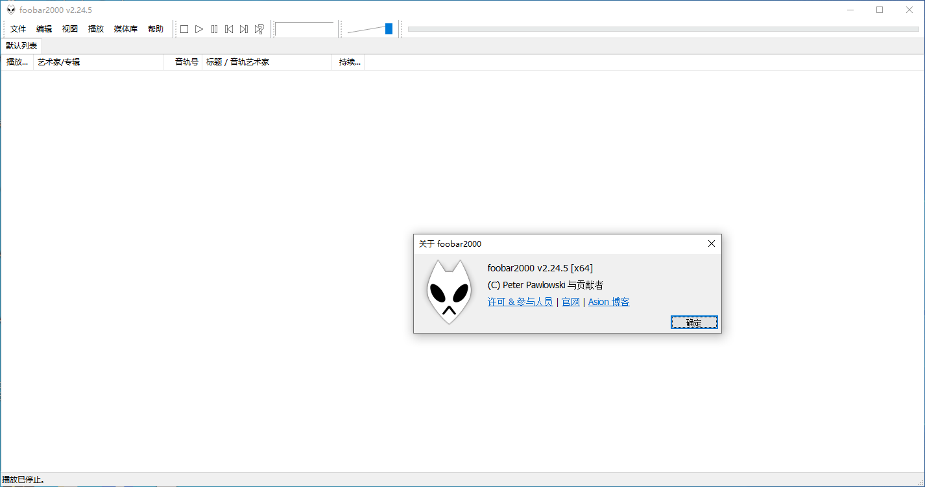Open the 文件 menu
Screen dimensions: 925x487
(18, 29)
